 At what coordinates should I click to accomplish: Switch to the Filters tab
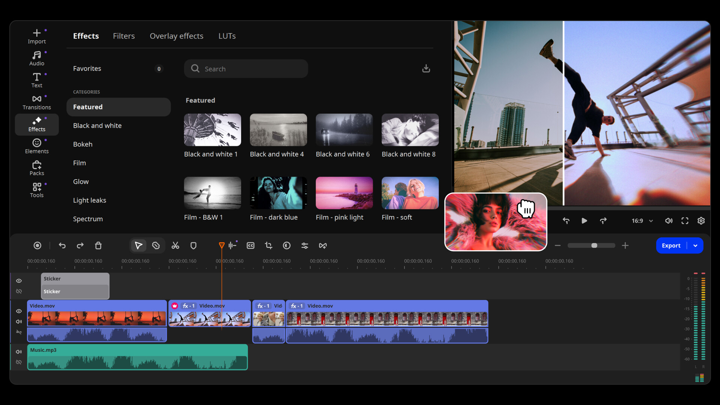pos(124,36)
